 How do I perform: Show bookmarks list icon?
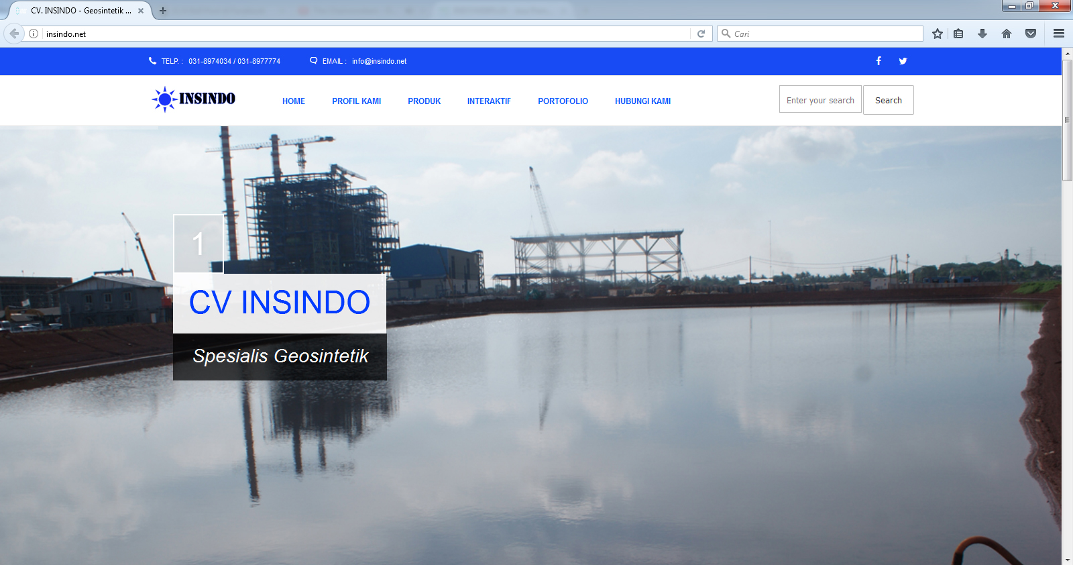point(958,34)
